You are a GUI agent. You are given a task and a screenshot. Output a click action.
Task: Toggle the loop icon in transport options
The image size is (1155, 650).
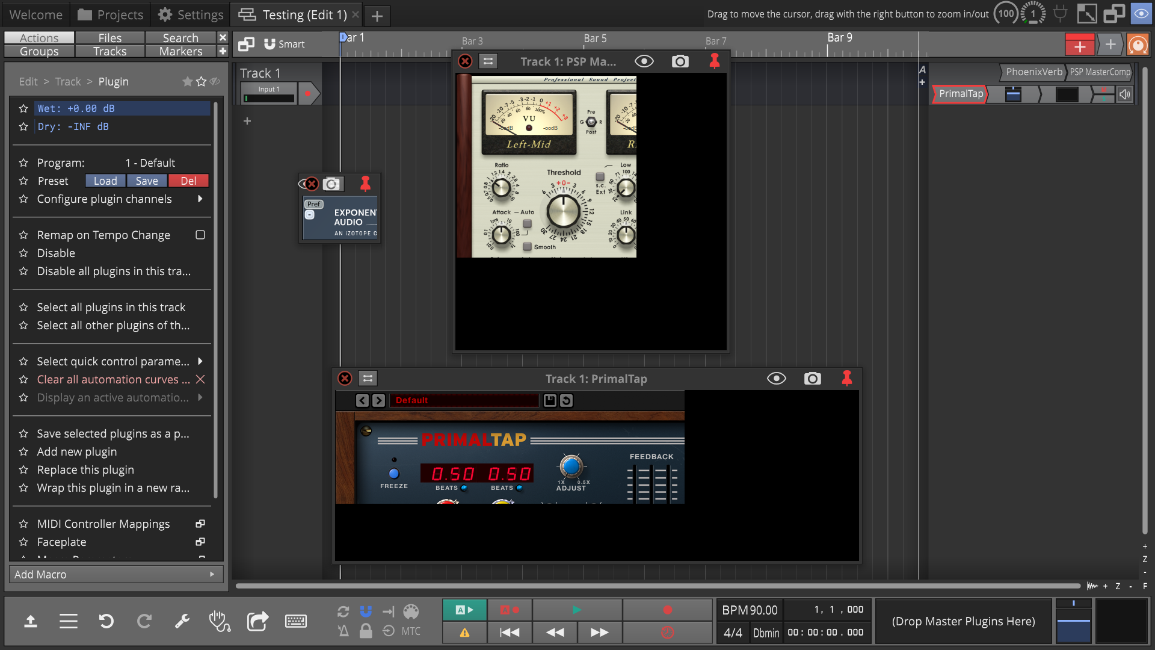click(x=343, y=611)
